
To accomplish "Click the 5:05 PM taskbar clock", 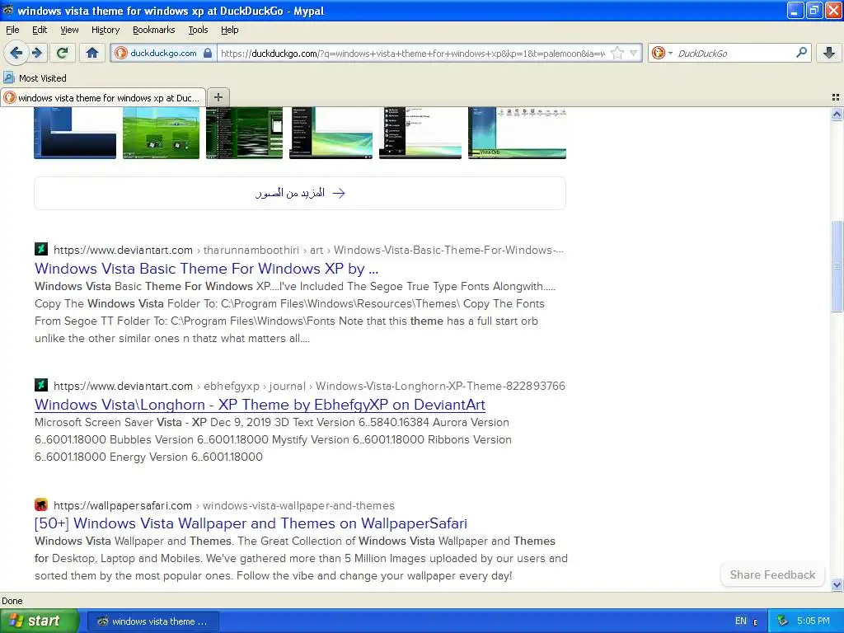I will point(814,621).
